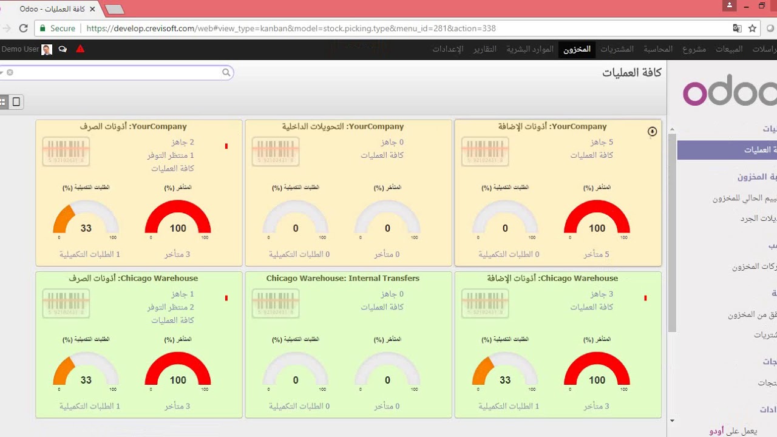Open Chicago Warehouse: Internal Transfers card title

pos(343,279)
